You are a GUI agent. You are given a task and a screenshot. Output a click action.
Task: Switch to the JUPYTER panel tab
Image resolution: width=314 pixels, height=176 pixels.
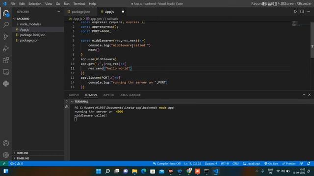click(x=108, y=95)
